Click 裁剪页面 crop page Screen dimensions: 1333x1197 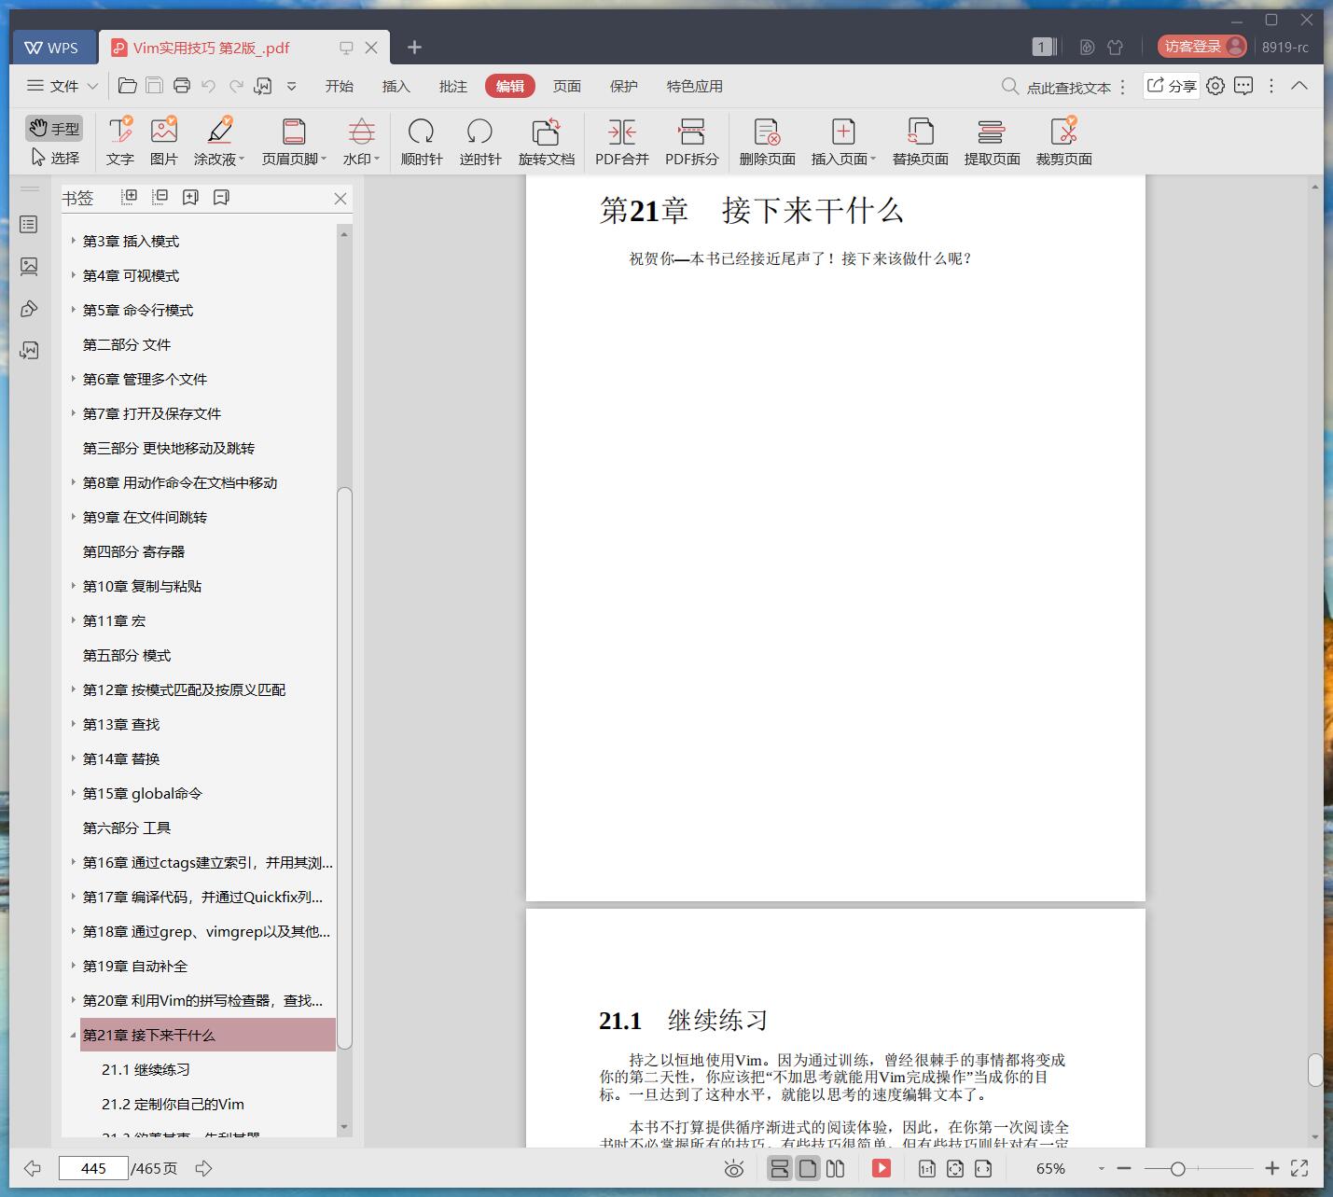pyautogui.click(x=1063, y=141)
